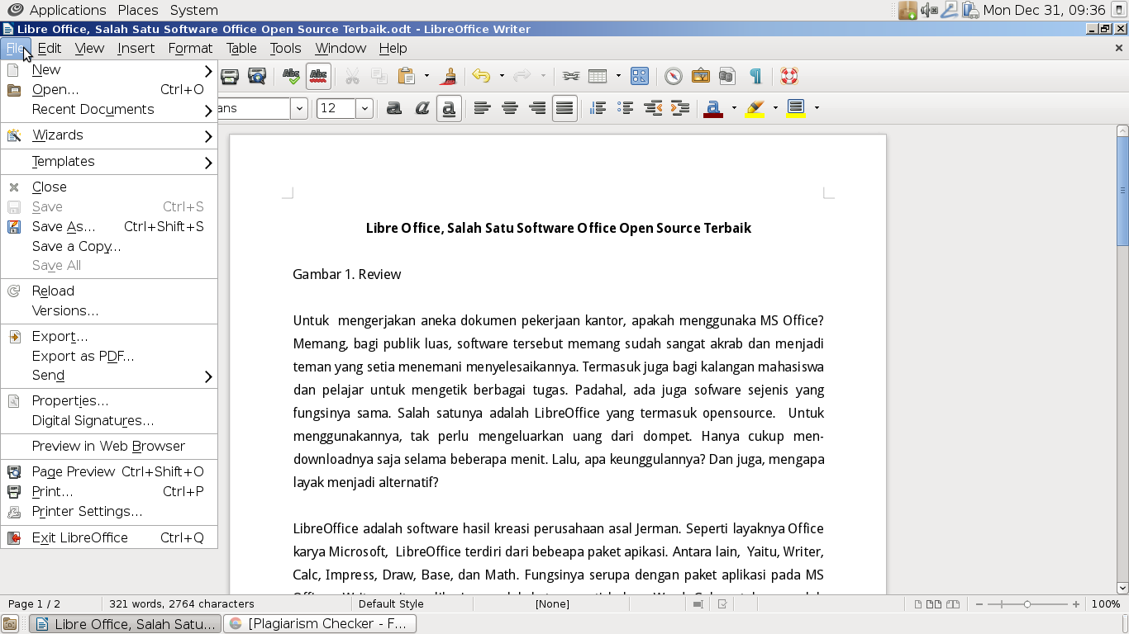Screen dimensions: 1129x634
Task: Expand the font size dropdown list
Action: pos(364,108)
